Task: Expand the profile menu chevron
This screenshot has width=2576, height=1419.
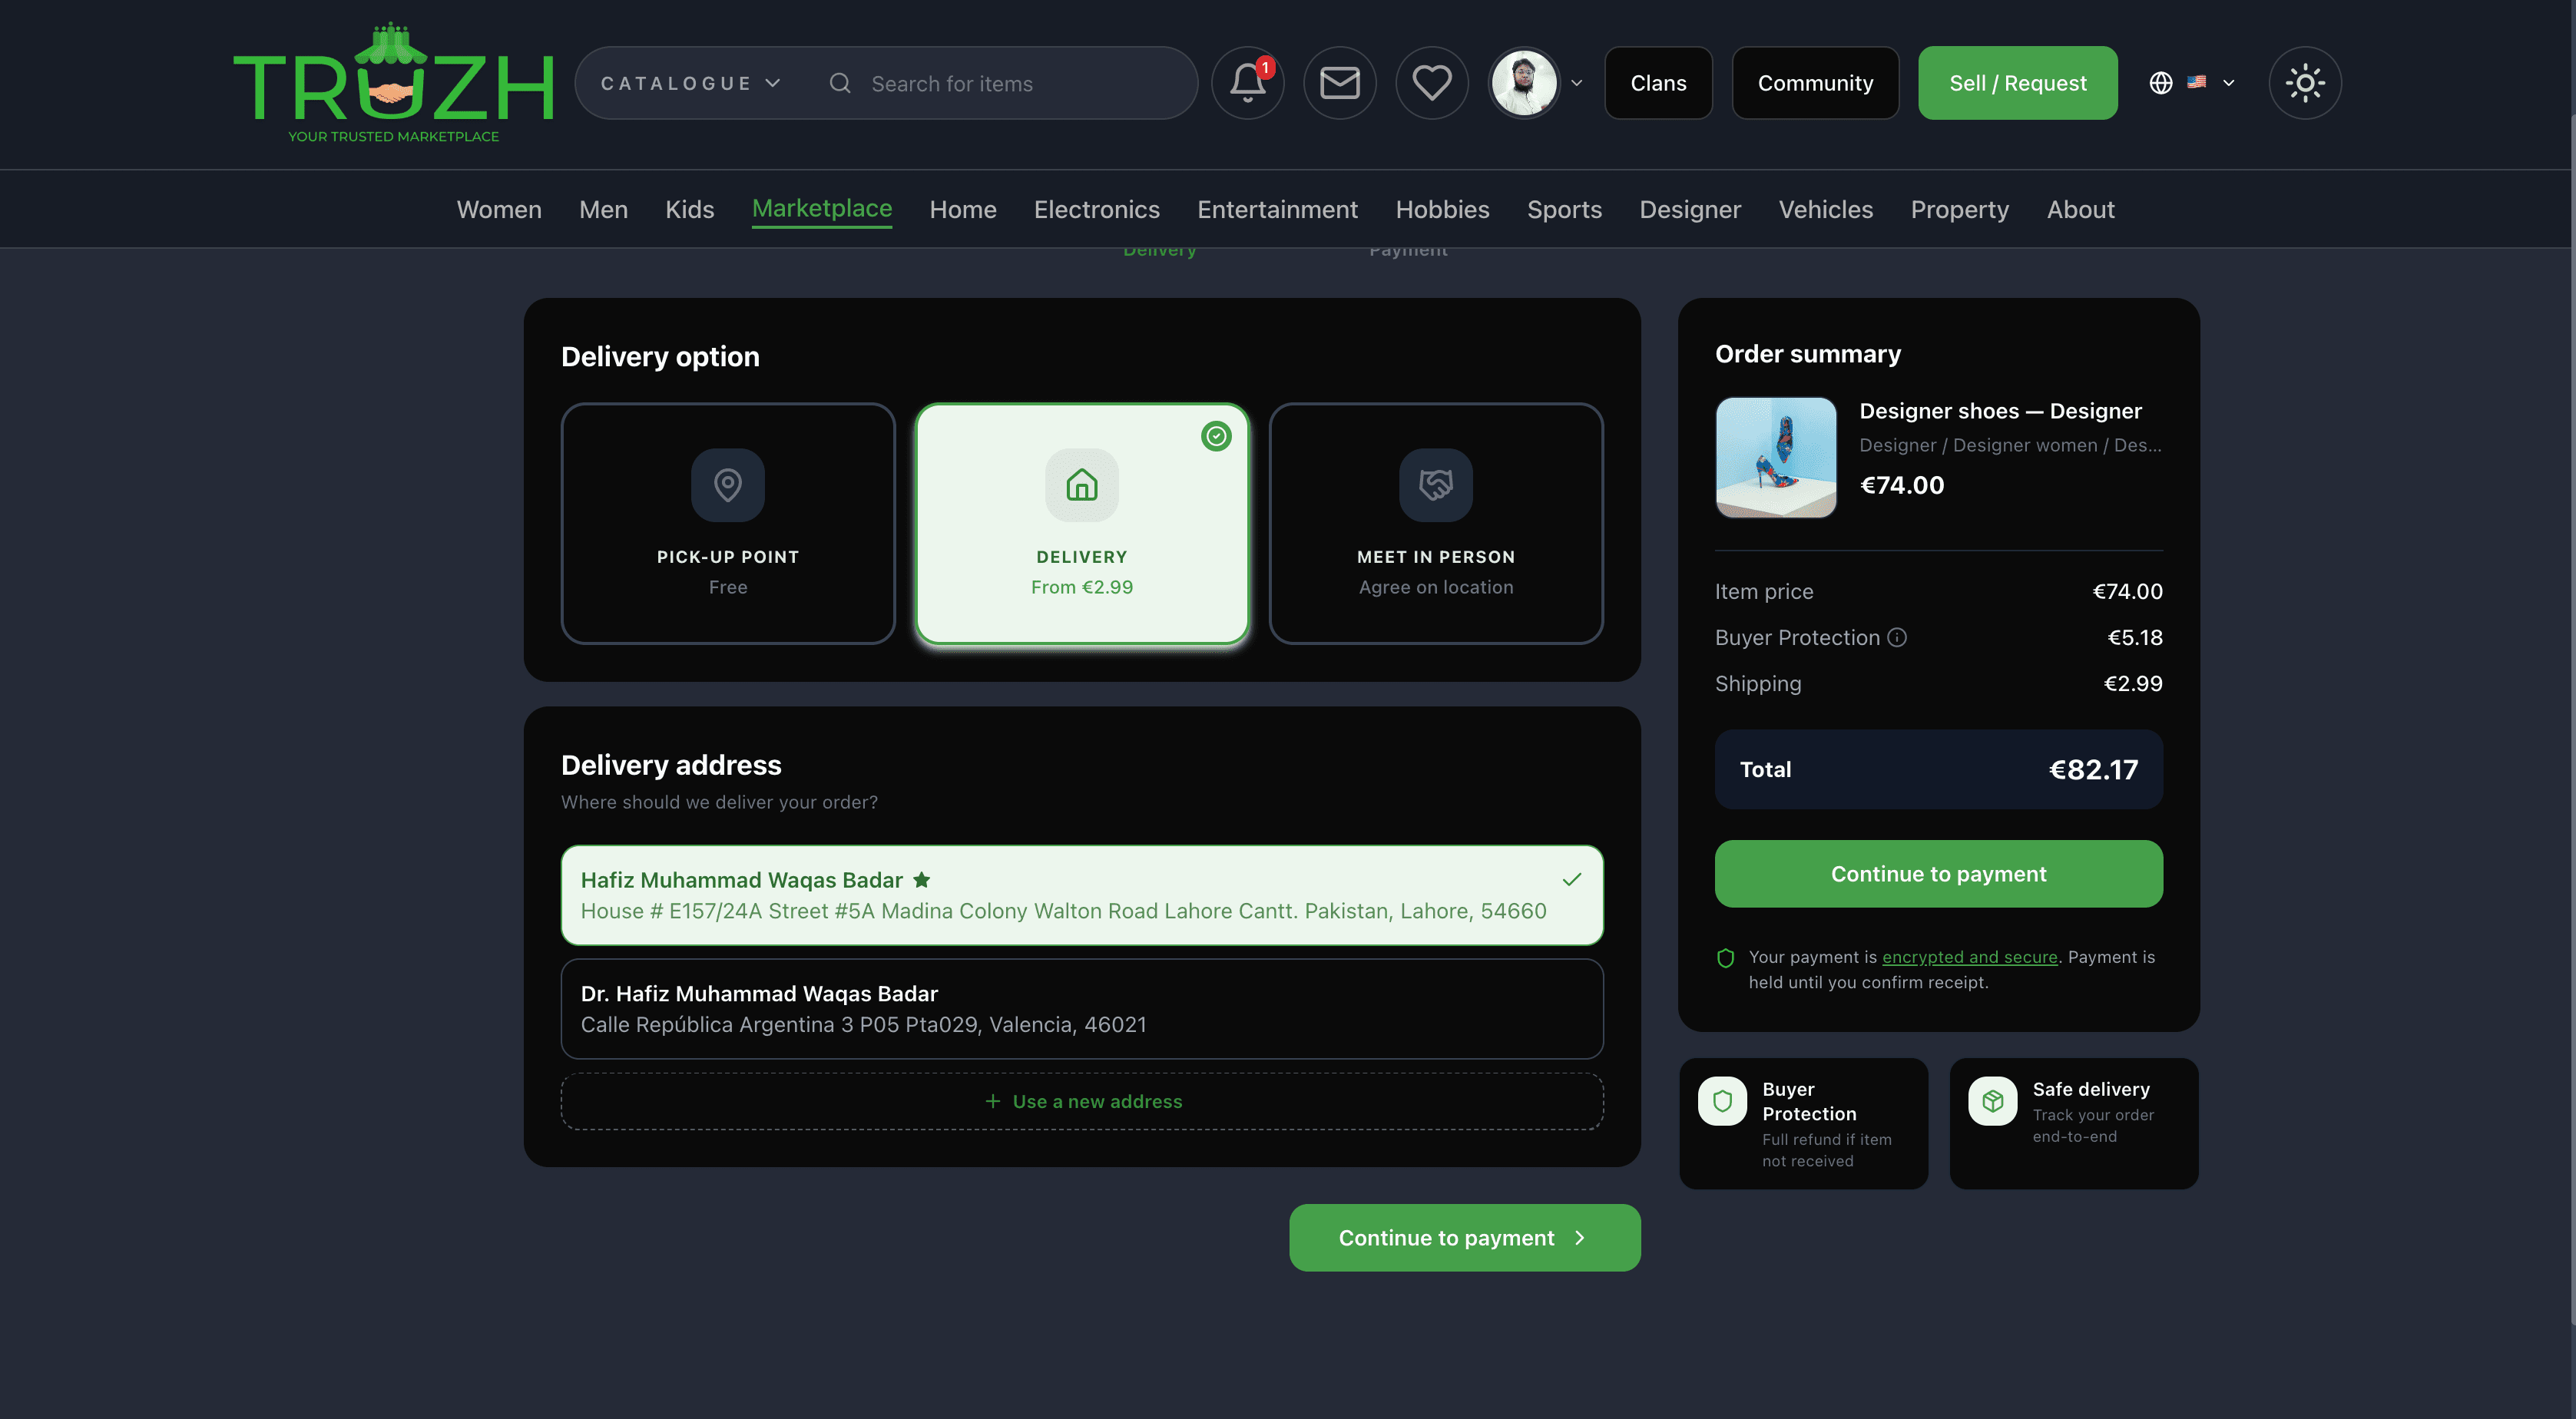Action: pos(1577,83)
